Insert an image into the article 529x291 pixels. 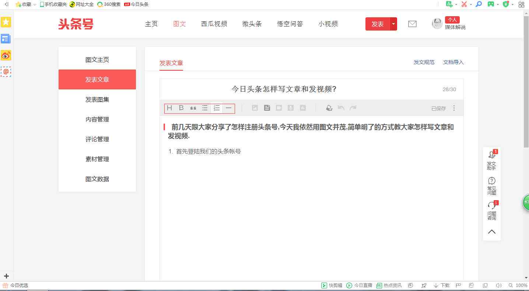(255, 108)
